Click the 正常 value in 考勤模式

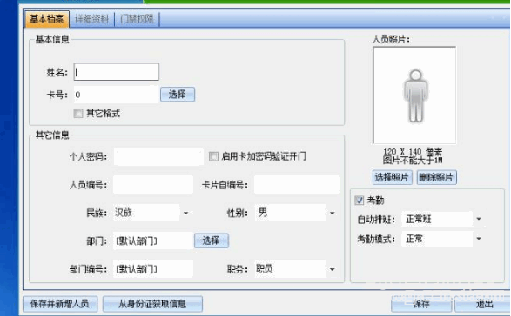coord(414,239)
